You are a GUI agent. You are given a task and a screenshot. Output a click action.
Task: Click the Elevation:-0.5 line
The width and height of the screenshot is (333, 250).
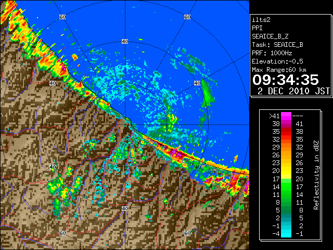[277, 61]
